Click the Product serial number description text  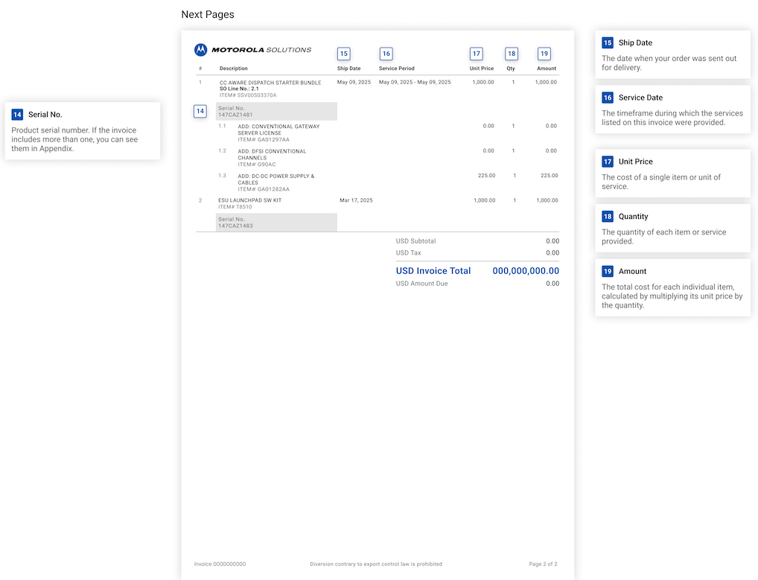74,139
